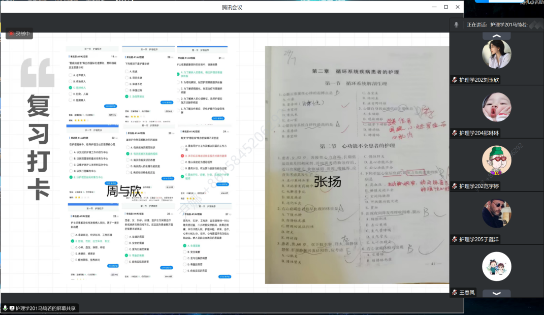
Task: Click the muted mic icon beside 护理学204邵琳琳
Action: [455, 133]
